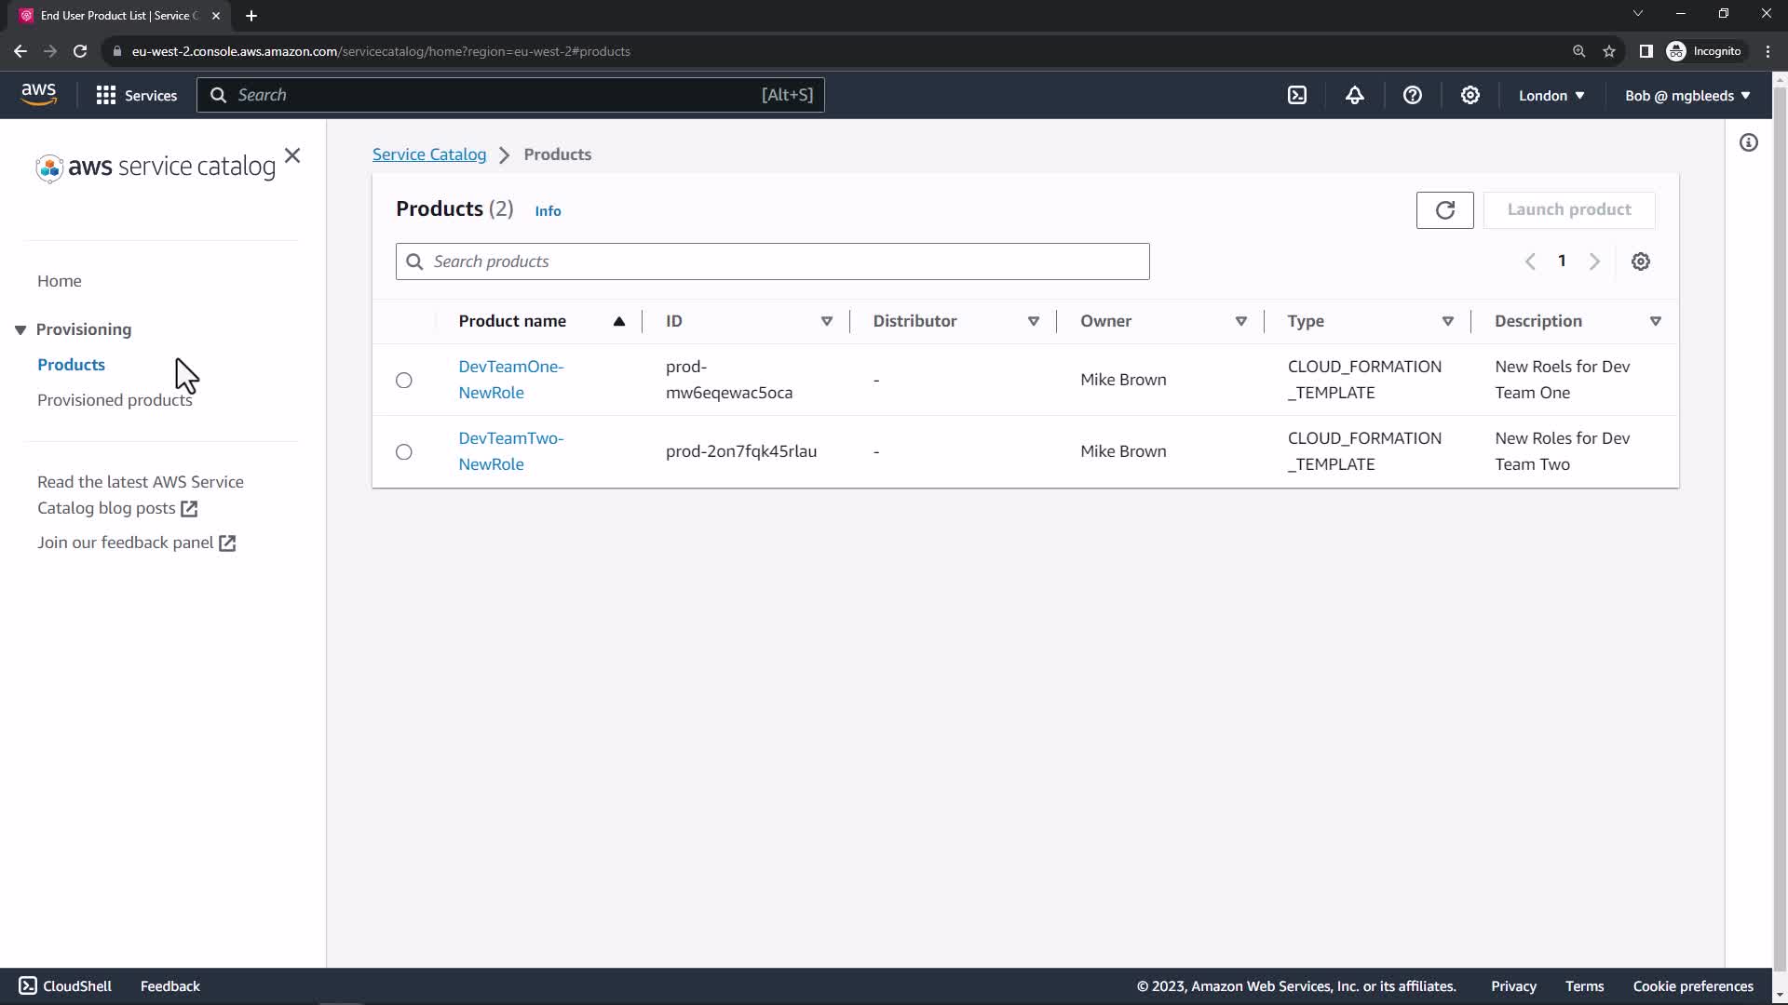The height and width of the screenshot is (1005, 1788).
Task: Open the London region dropdown
Action: click(1551, 95)
